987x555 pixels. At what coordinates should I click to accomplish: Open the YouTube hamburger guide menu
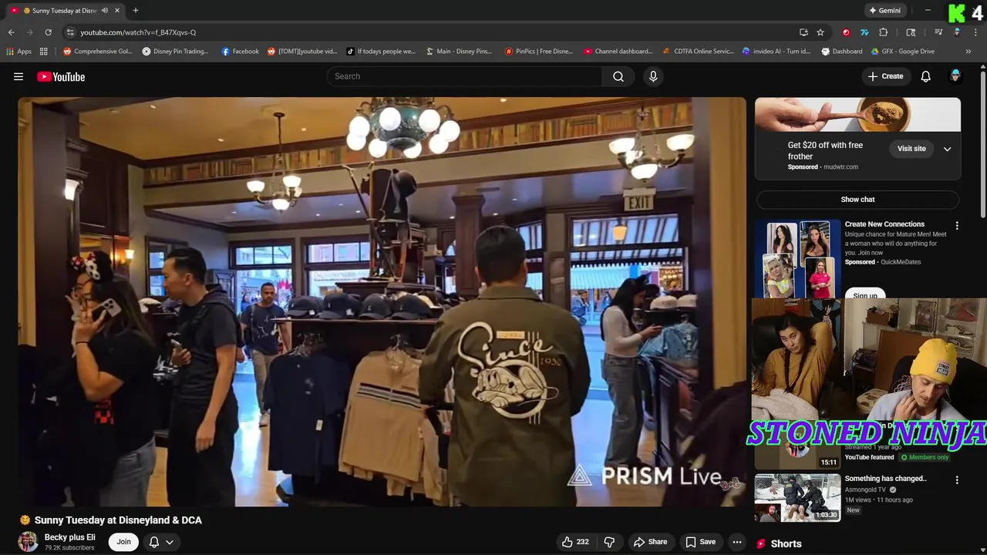pyautogui.click(x=19, y=76)
